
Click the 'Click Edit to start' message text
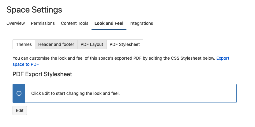[x=75, y=93]
